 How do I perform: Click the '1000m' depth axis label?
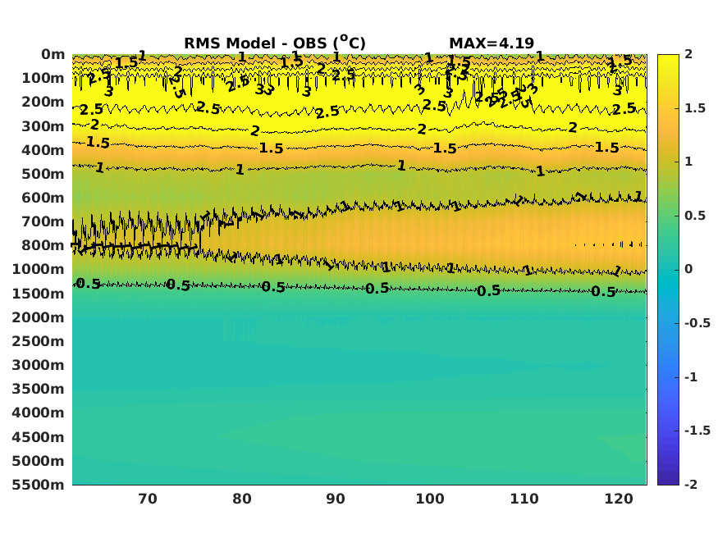click(x=39, y=269)
